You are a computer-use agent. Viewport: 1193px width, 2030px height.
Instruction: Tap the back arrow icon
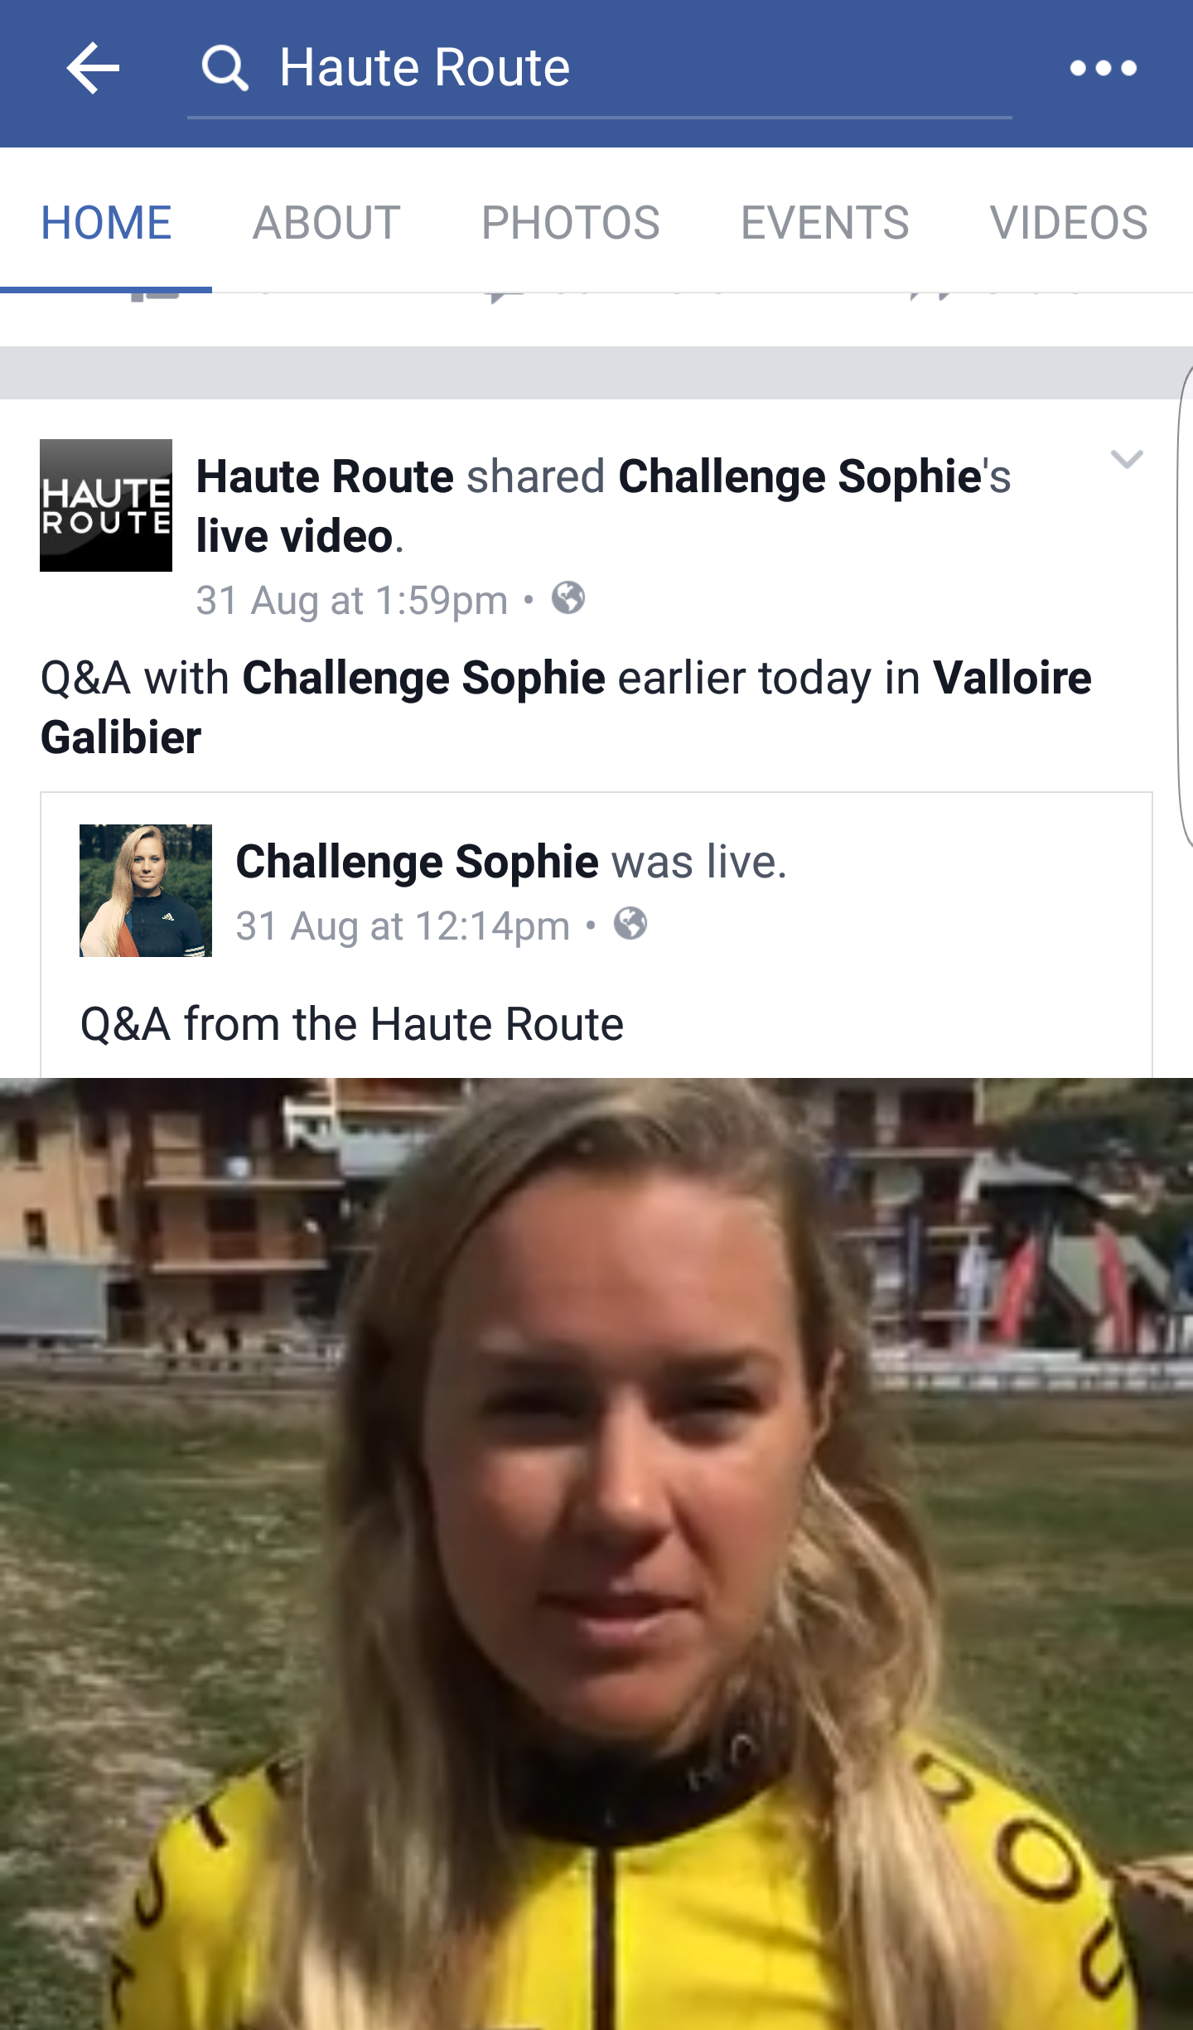93,68
